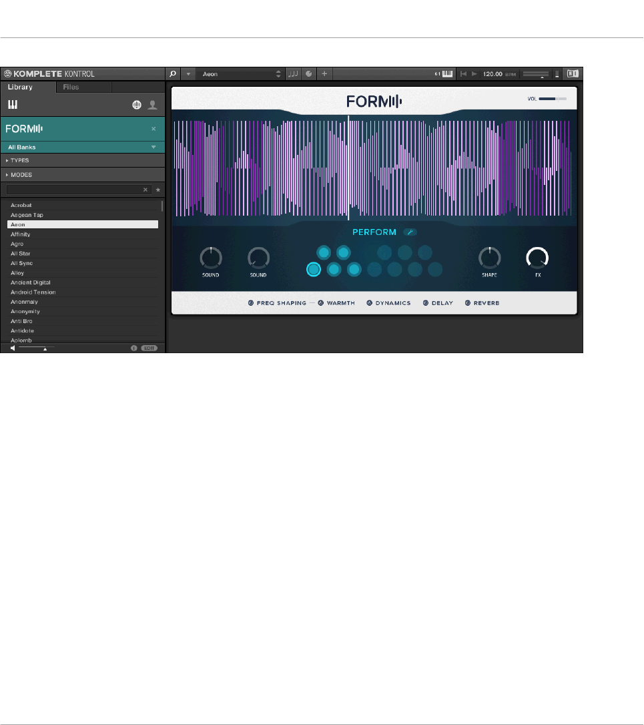Open the All Banks dropdown
The height and width of the screenshot is (725, 644).
click(82, 147)
